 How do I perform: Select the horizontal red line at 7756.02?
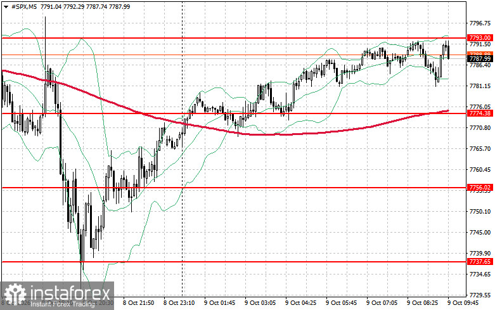click(x=234, y=188)
